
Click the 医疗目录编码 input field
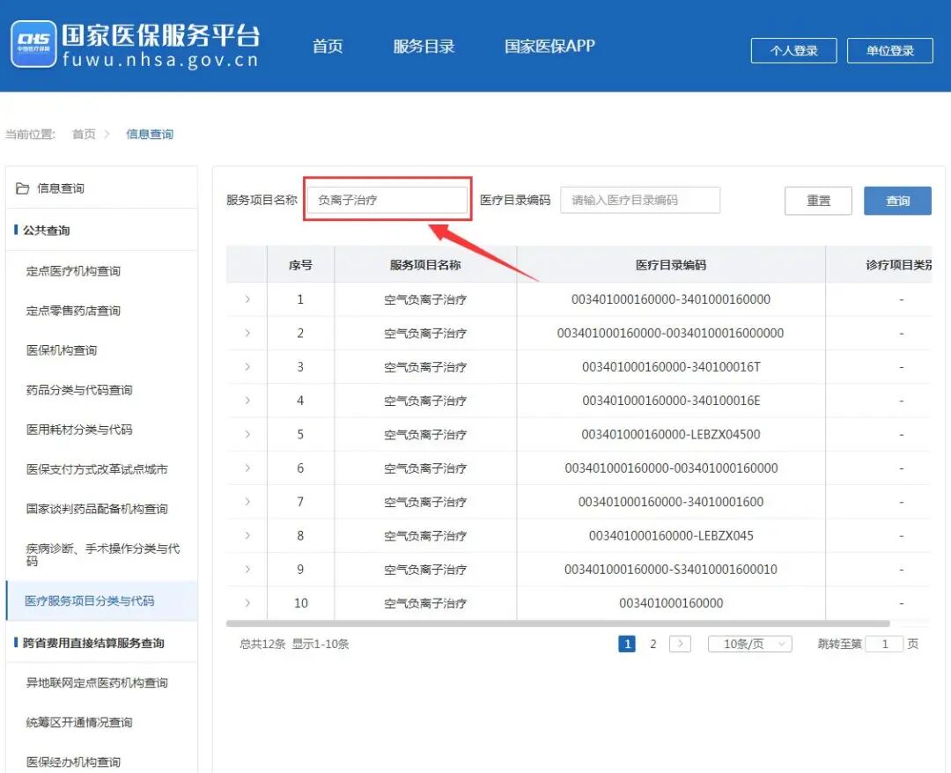coord(640,200)
